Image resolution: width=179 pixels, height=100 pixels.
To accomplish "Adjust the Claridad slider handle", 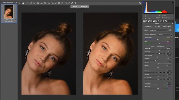I will 158,76.
